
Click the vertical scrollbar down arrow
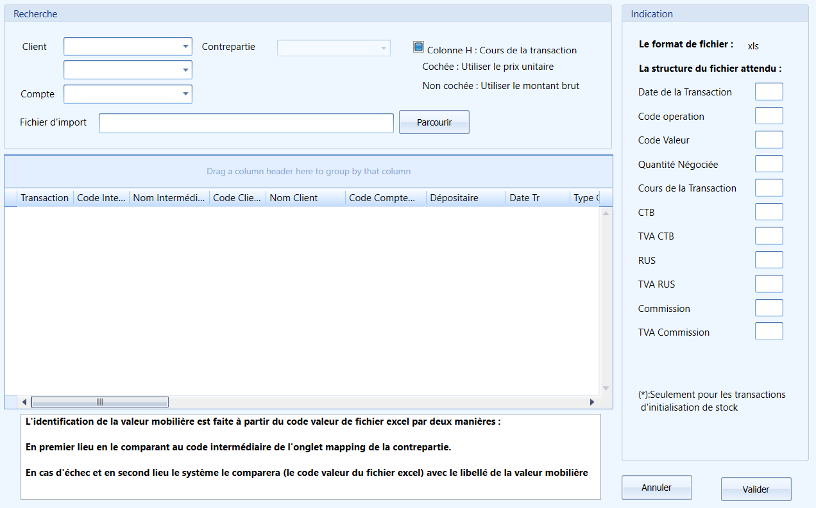[606, 389]
